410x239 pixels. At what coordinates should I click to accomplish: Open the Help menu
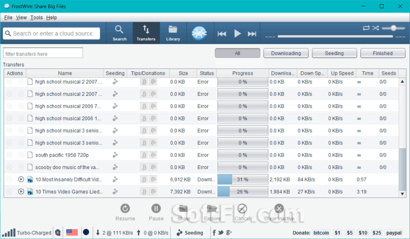(51, 18)
